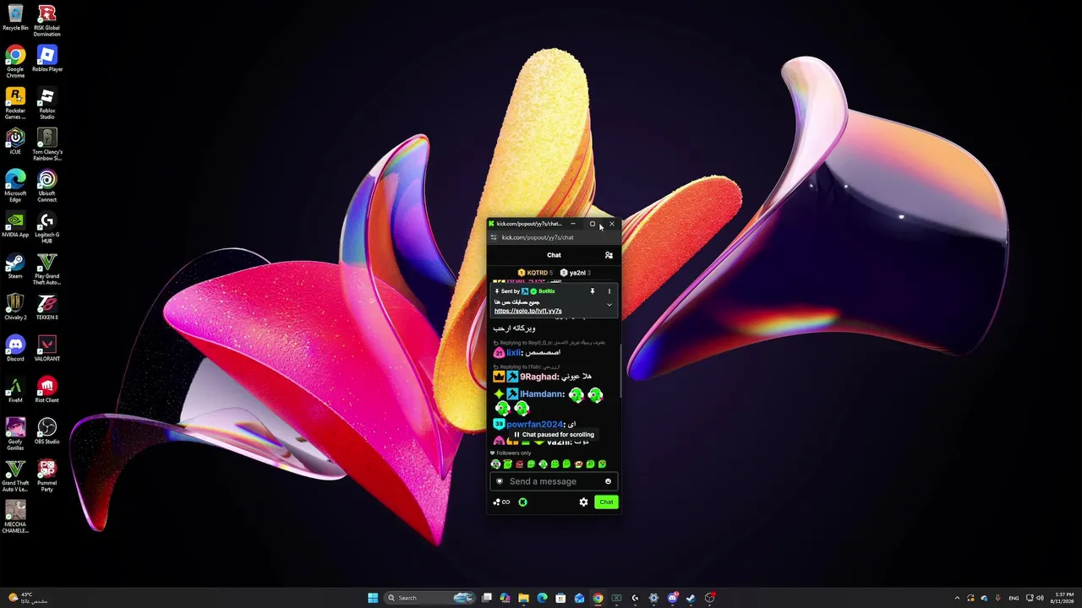1082x608 pixels.
Task: Open File Explorer from taskbar
Action: pos(523,598)
